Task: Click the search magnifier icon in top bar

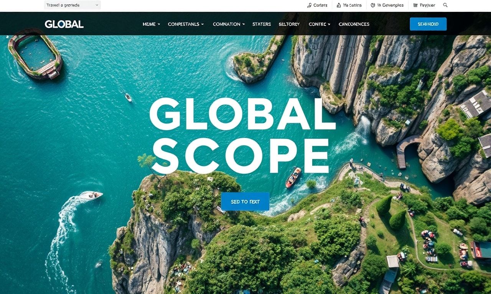Action: point(445,5)
